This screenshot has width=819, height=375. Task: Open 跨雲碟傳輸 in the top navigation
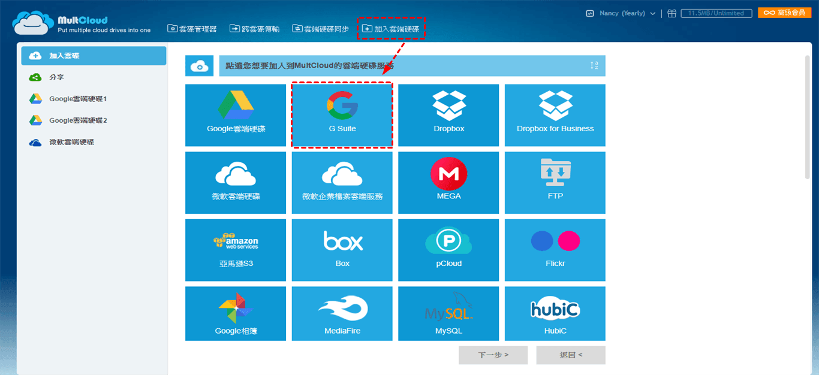(255, 29)
